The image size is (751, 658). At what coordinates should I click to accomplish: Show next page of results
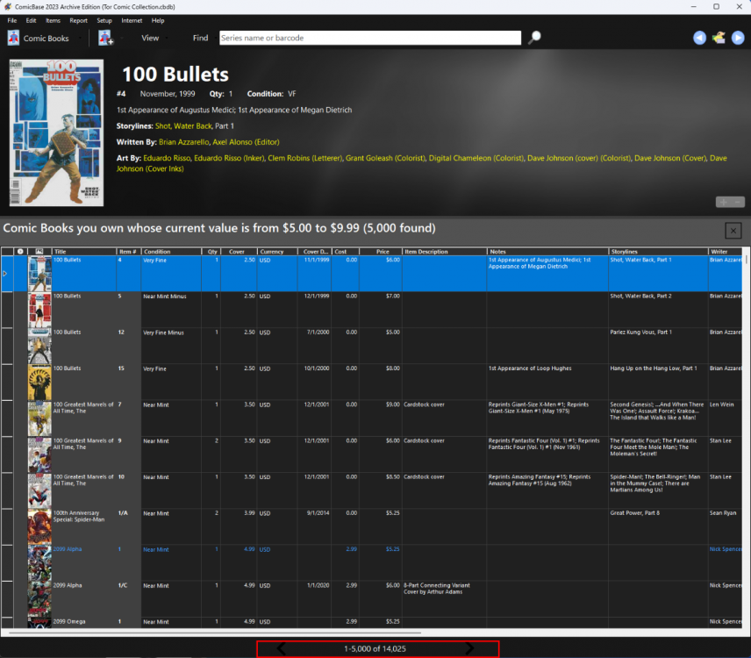click(x=471, y=648)
